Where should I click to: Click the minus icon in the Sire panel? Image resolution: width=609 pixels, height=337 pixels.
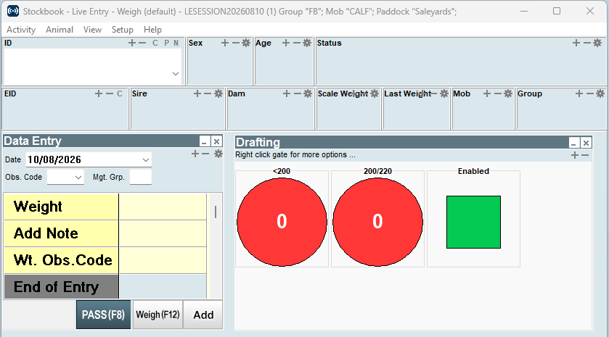[208, 93]
